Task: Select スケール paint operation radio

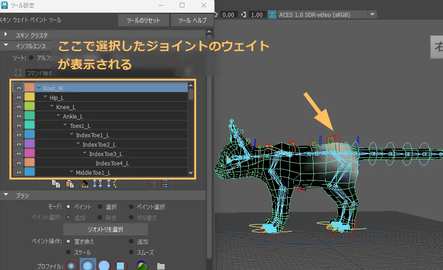Action: (69, 252)
